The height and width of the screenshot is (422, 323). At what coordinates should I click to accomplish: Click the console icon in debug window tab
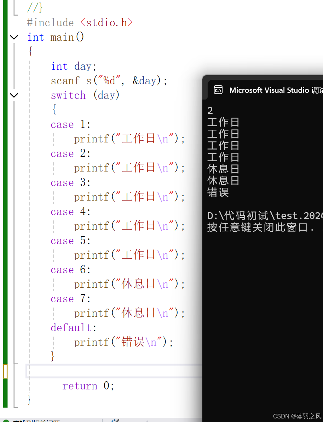click(218, 90)
